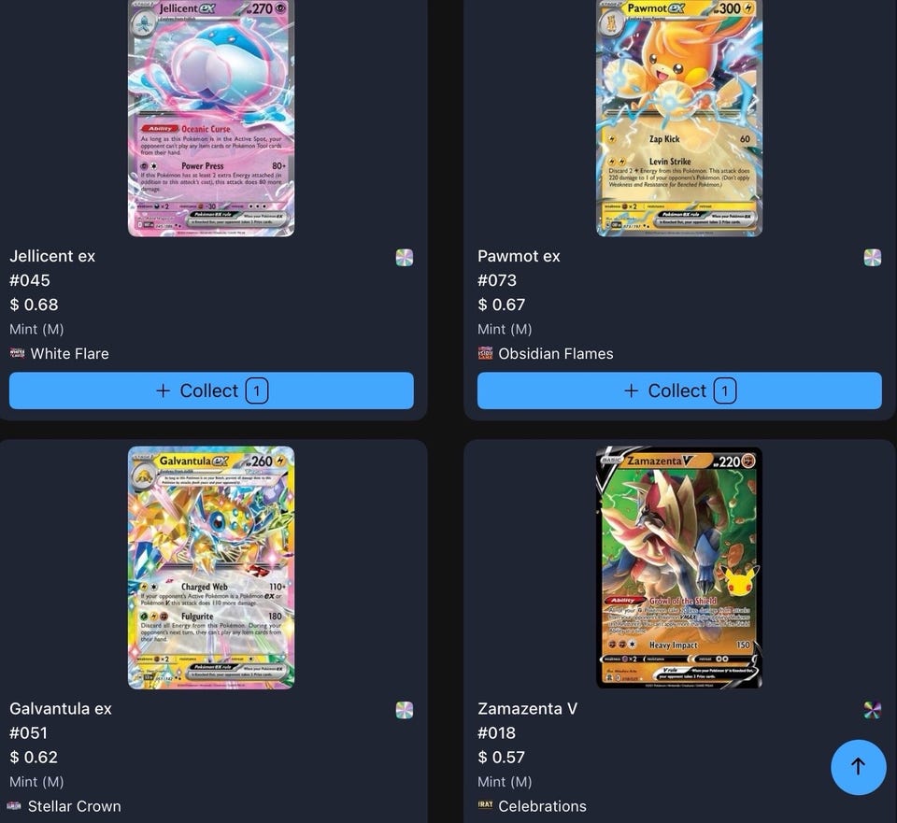
Task: Open the Galvantula ex card image
Action: tap(211, 567)
